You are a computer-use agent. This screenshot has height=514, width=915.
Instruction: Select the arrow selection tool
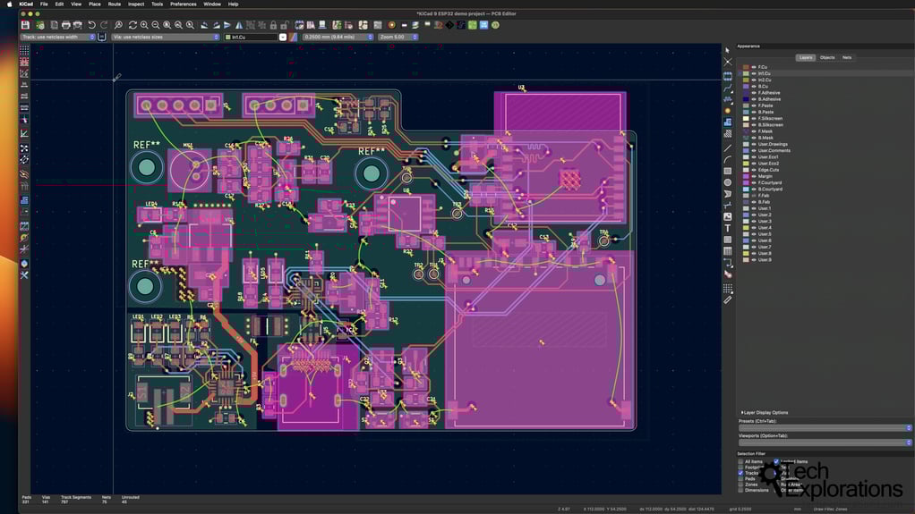(x=728, y=51)
